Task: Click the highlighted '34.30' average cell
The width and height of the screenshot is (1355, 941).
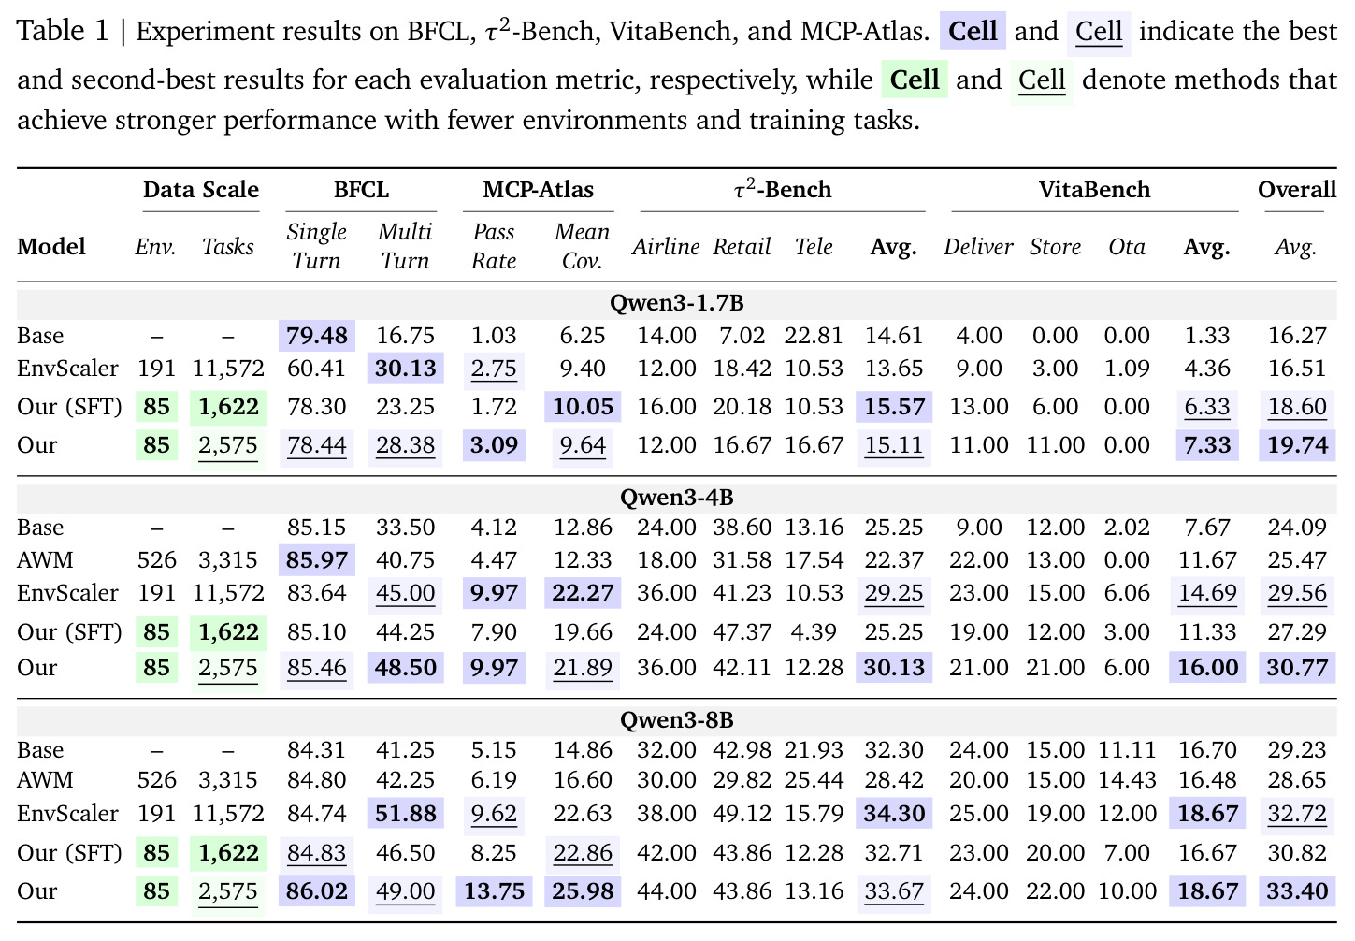Action: point(894,814)
